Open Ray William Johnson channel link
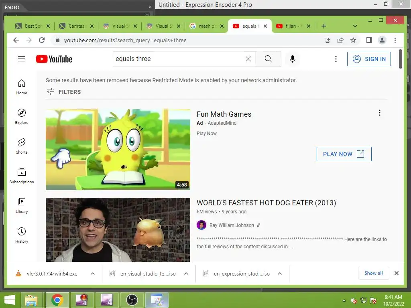411x308 pixels. [232, 225]
